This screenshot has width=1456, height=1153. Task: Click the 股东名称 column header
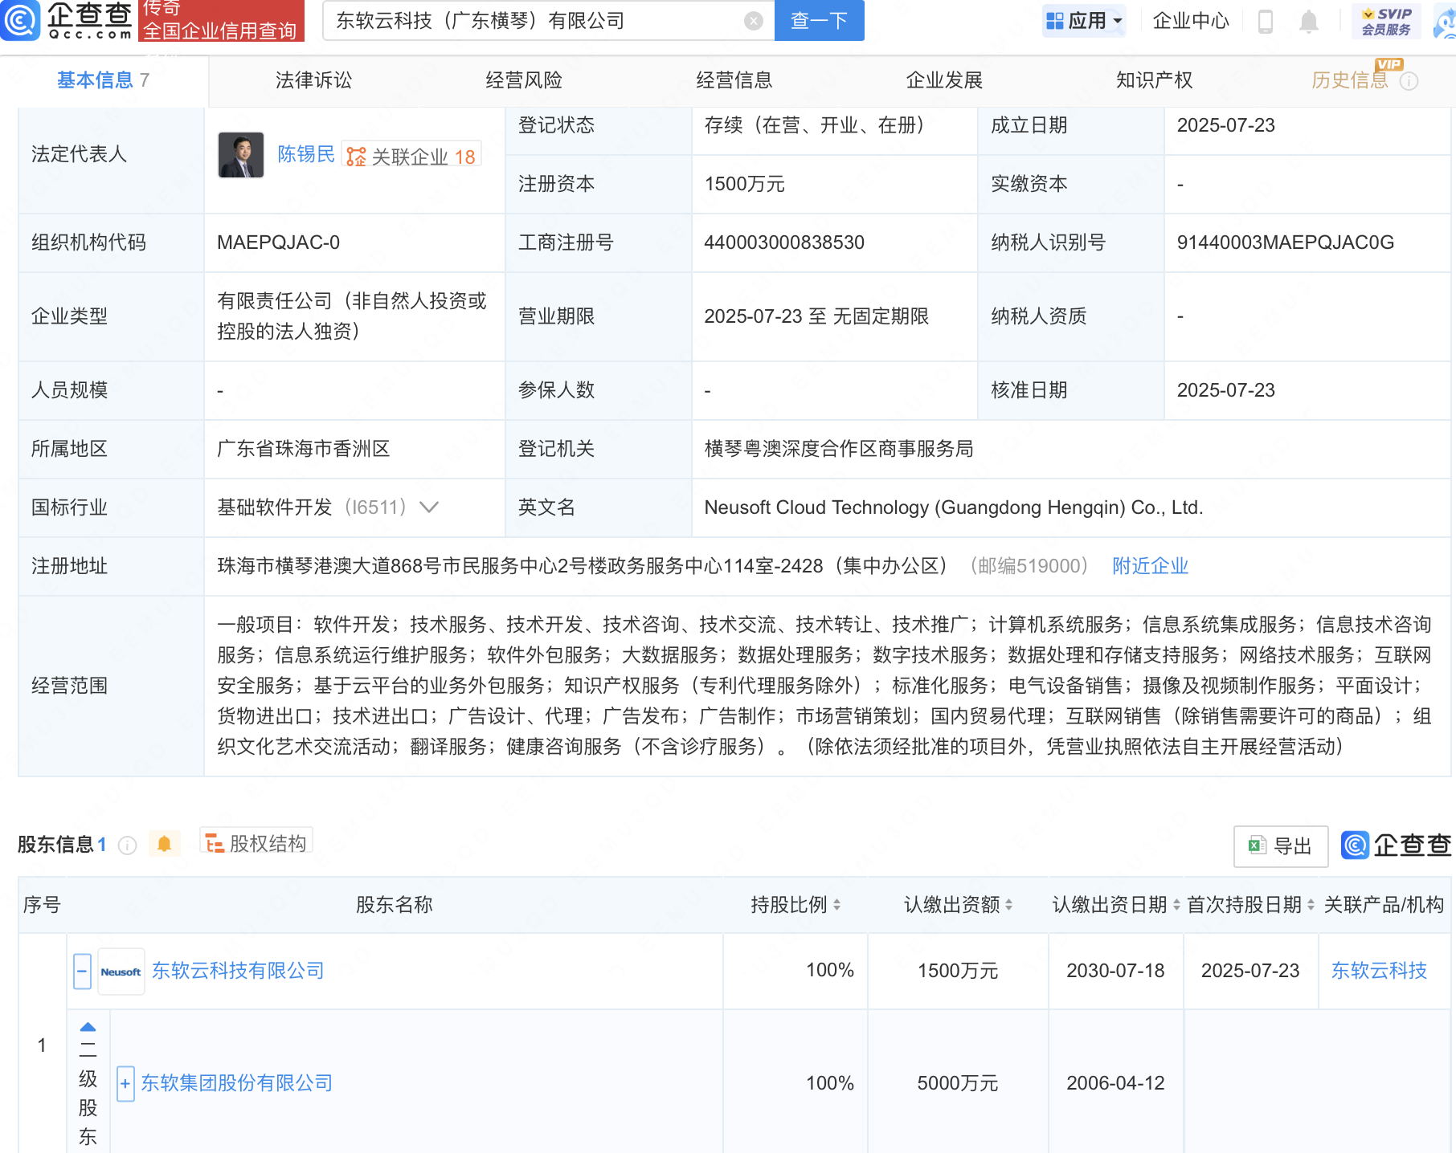[x=395, y=905]
